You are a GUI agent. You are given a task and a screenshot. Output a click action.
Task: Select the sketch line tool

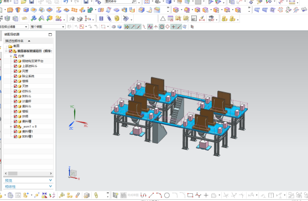pyautogui.click(x=151, y=195)
